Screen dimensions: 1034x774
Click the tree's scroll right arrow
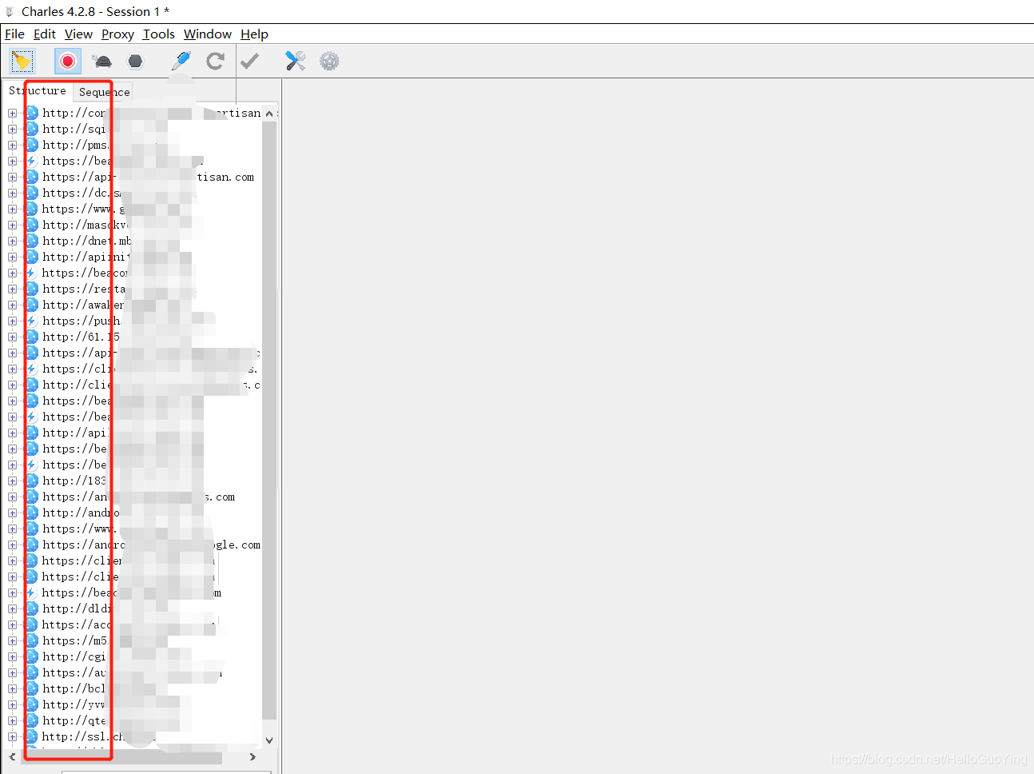click(253, 756)
